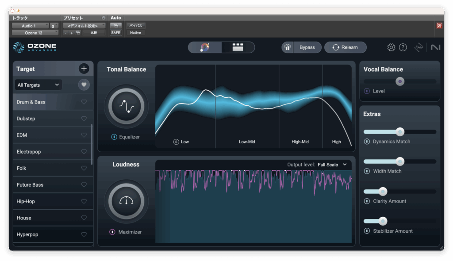453x261 pixels.
Task: Solo the Low band S icon
Action: [176, 142]
